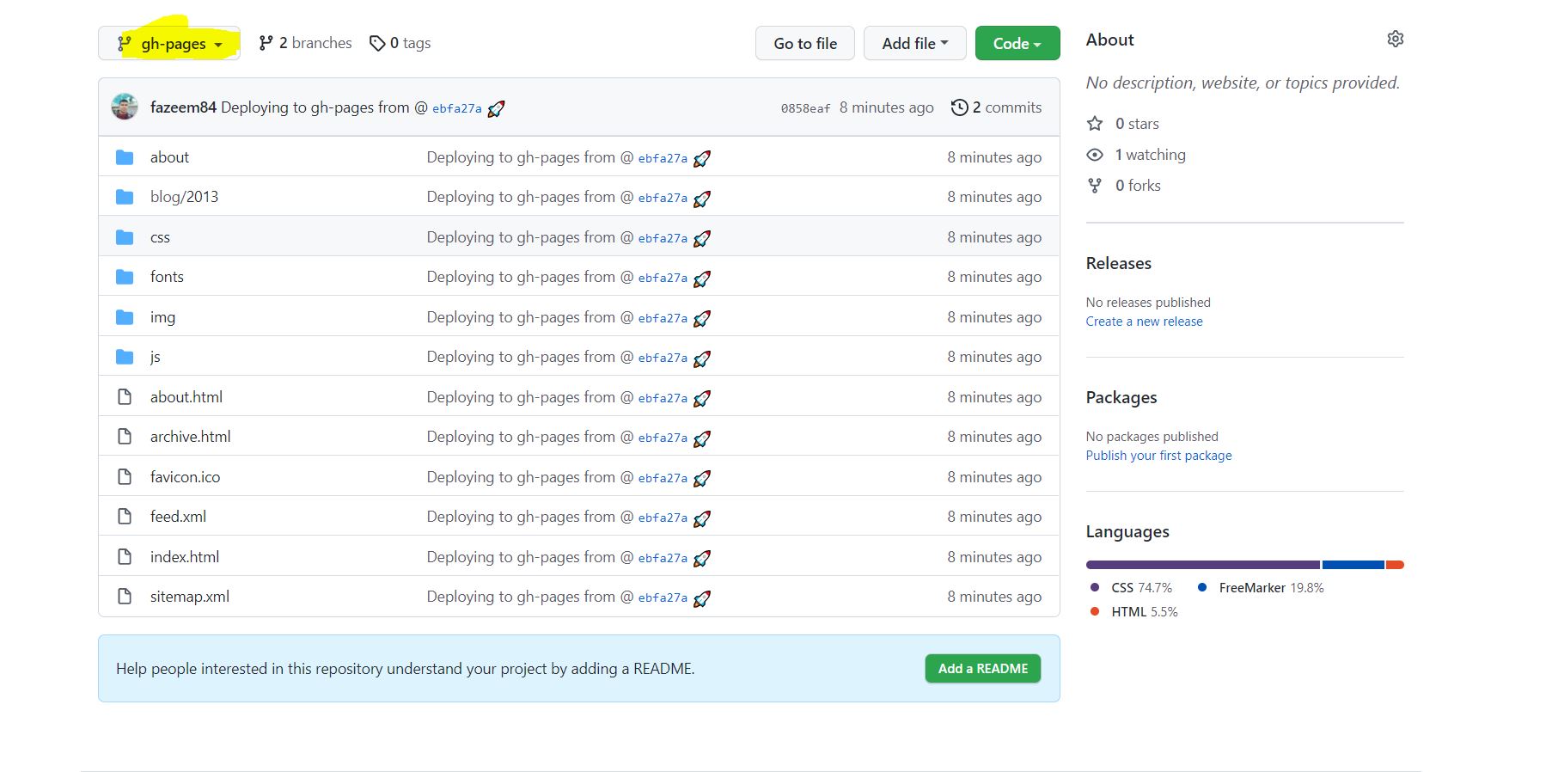Open the Releases heading link
The height and width of the screenshot is (772, 1552).
pyautogui.click(x=1119, y=263)
